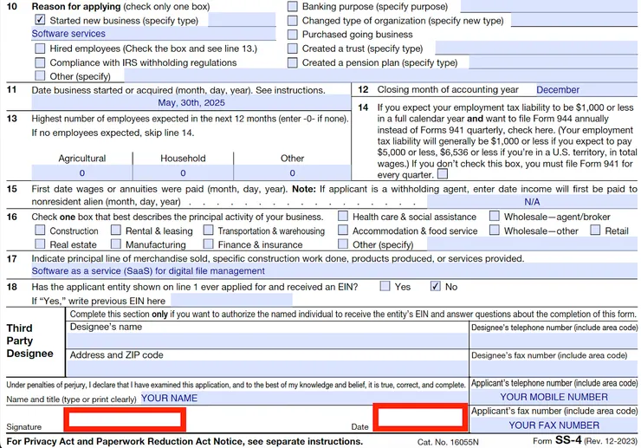Check the Other (specify) box on line 10
The width and height of the screenshot is (641, 448).
point(40,75)
